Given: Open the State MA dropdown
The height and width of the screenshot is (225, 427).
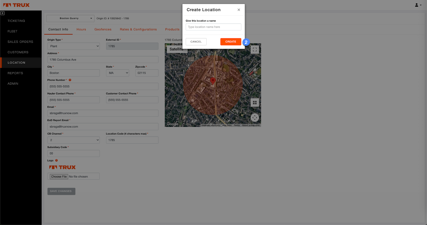Looking at the screenshot, I should pos(117,73).
